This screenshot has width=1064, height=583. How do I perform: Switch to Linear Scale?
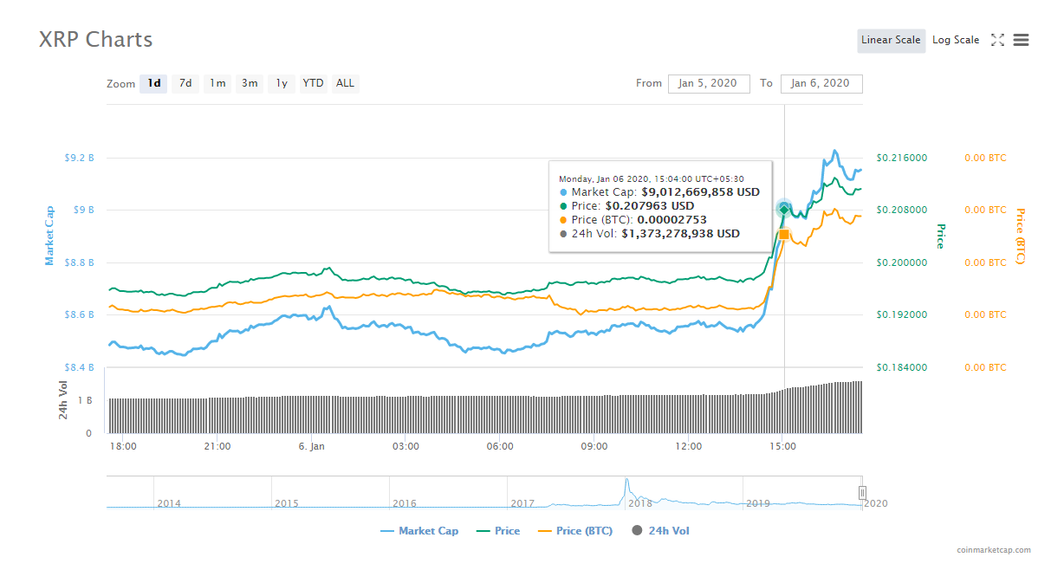click(891, 40)
